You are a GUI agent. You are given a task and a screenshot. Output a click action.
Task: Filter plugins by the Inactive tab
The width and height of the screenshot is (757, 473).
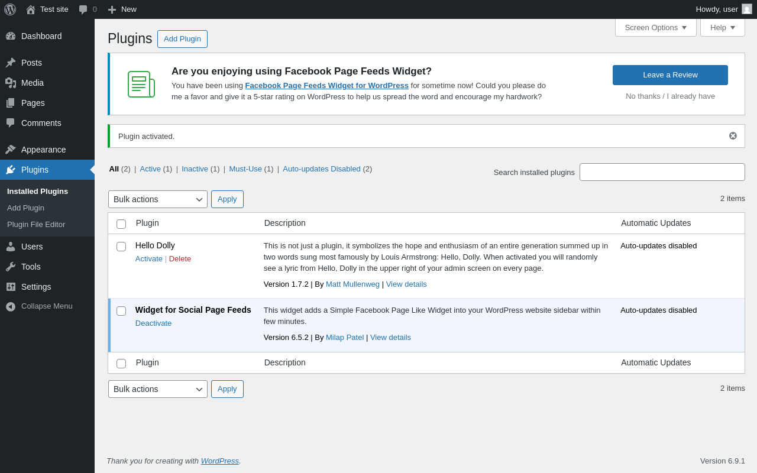click(195, 169)
